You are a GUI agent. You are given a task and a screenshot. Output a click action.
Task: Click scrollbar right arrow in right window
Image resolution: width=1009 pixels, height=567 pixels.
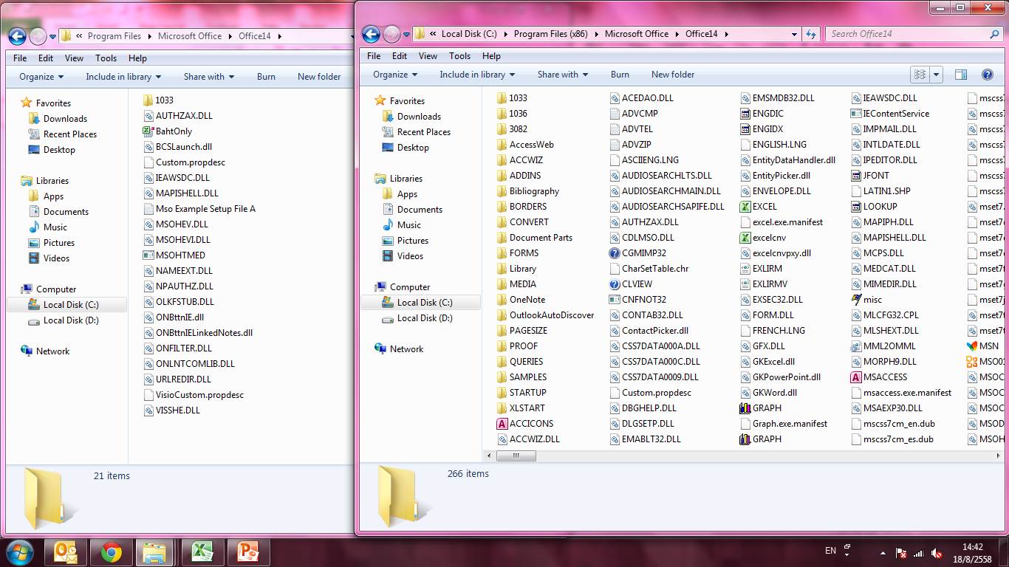[999, 456]
